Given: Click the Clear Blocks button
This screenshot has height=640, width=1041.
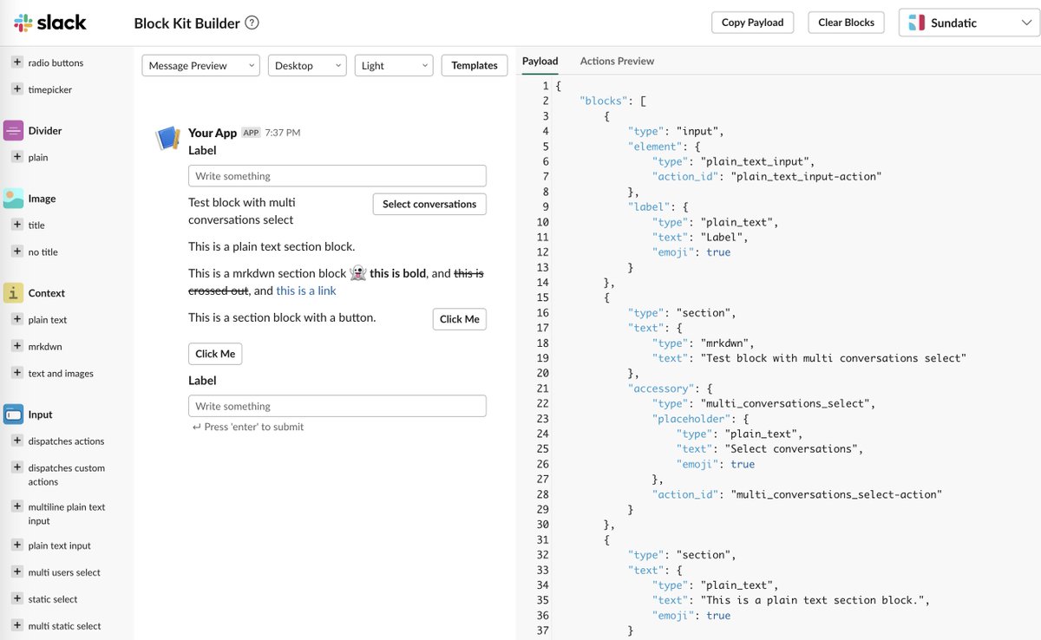Looking at the screenshot, I should point(846,23).
